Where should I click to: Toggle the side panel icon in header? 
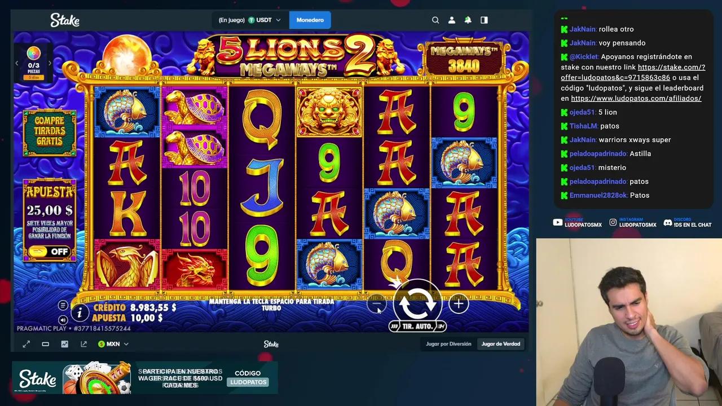484,20
